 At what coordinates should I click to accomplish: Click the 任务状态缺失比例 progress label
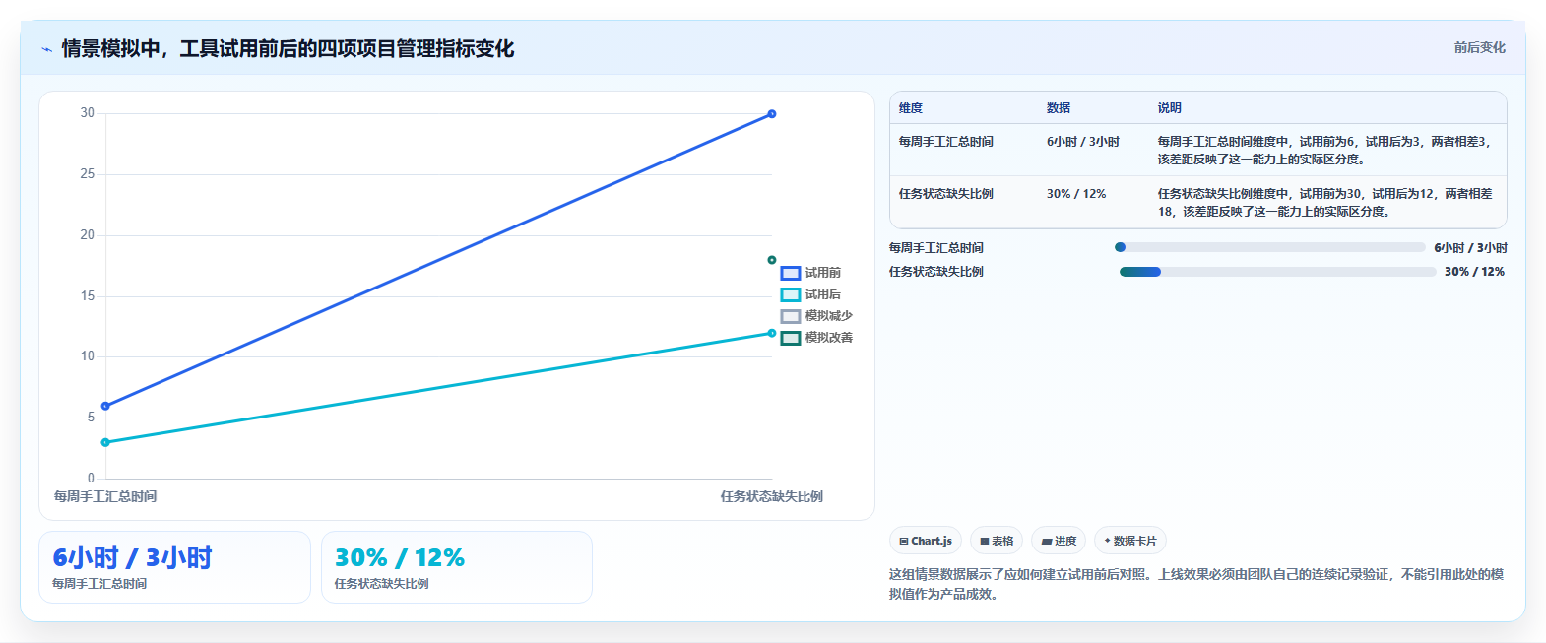pyautogui.click(x=936, y=272)
